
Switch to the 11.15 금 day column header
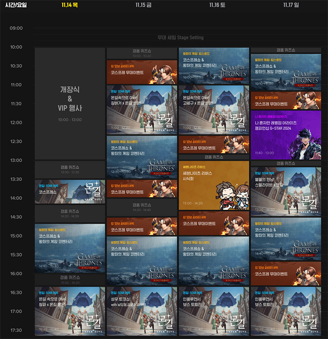pyautogui.click(x=143, y=5)
